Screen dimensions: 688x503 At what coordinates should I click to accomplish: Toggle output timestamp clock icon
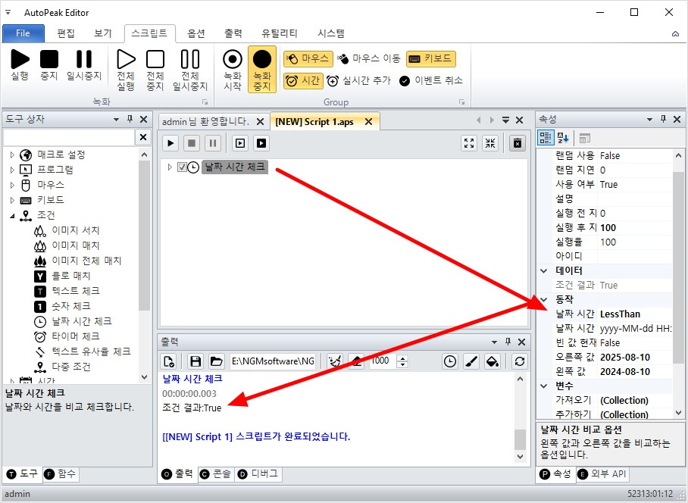450,361
